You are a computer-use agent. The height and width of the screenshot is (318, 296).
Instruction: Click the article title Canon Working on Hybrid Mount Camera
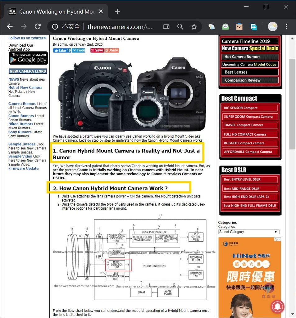tap(96, 39)
